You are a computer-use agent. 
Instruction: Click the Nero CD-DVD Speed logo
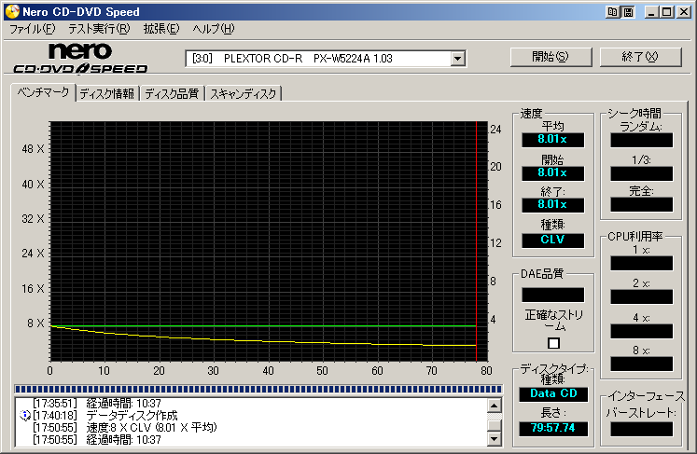tap(80, 58)
